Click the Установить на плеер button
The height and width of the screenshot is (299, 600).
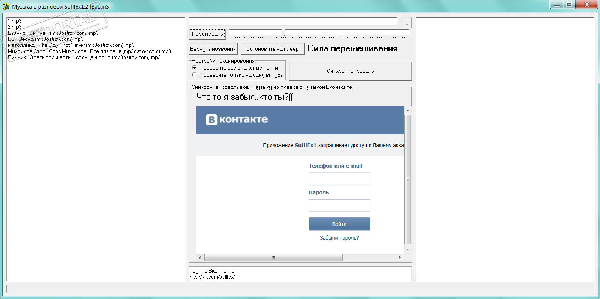click(x=272, y=49)
